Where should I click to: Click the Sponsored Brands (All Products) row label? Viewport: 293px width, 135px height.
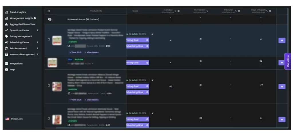(83, 19)
